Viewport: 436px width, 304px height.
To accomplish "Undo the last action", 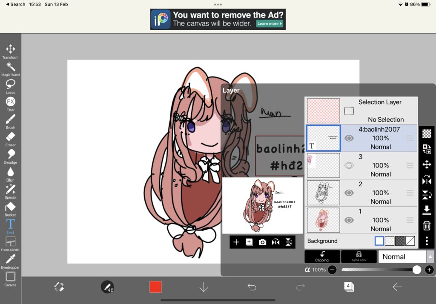I will click(x=252, y=287).
